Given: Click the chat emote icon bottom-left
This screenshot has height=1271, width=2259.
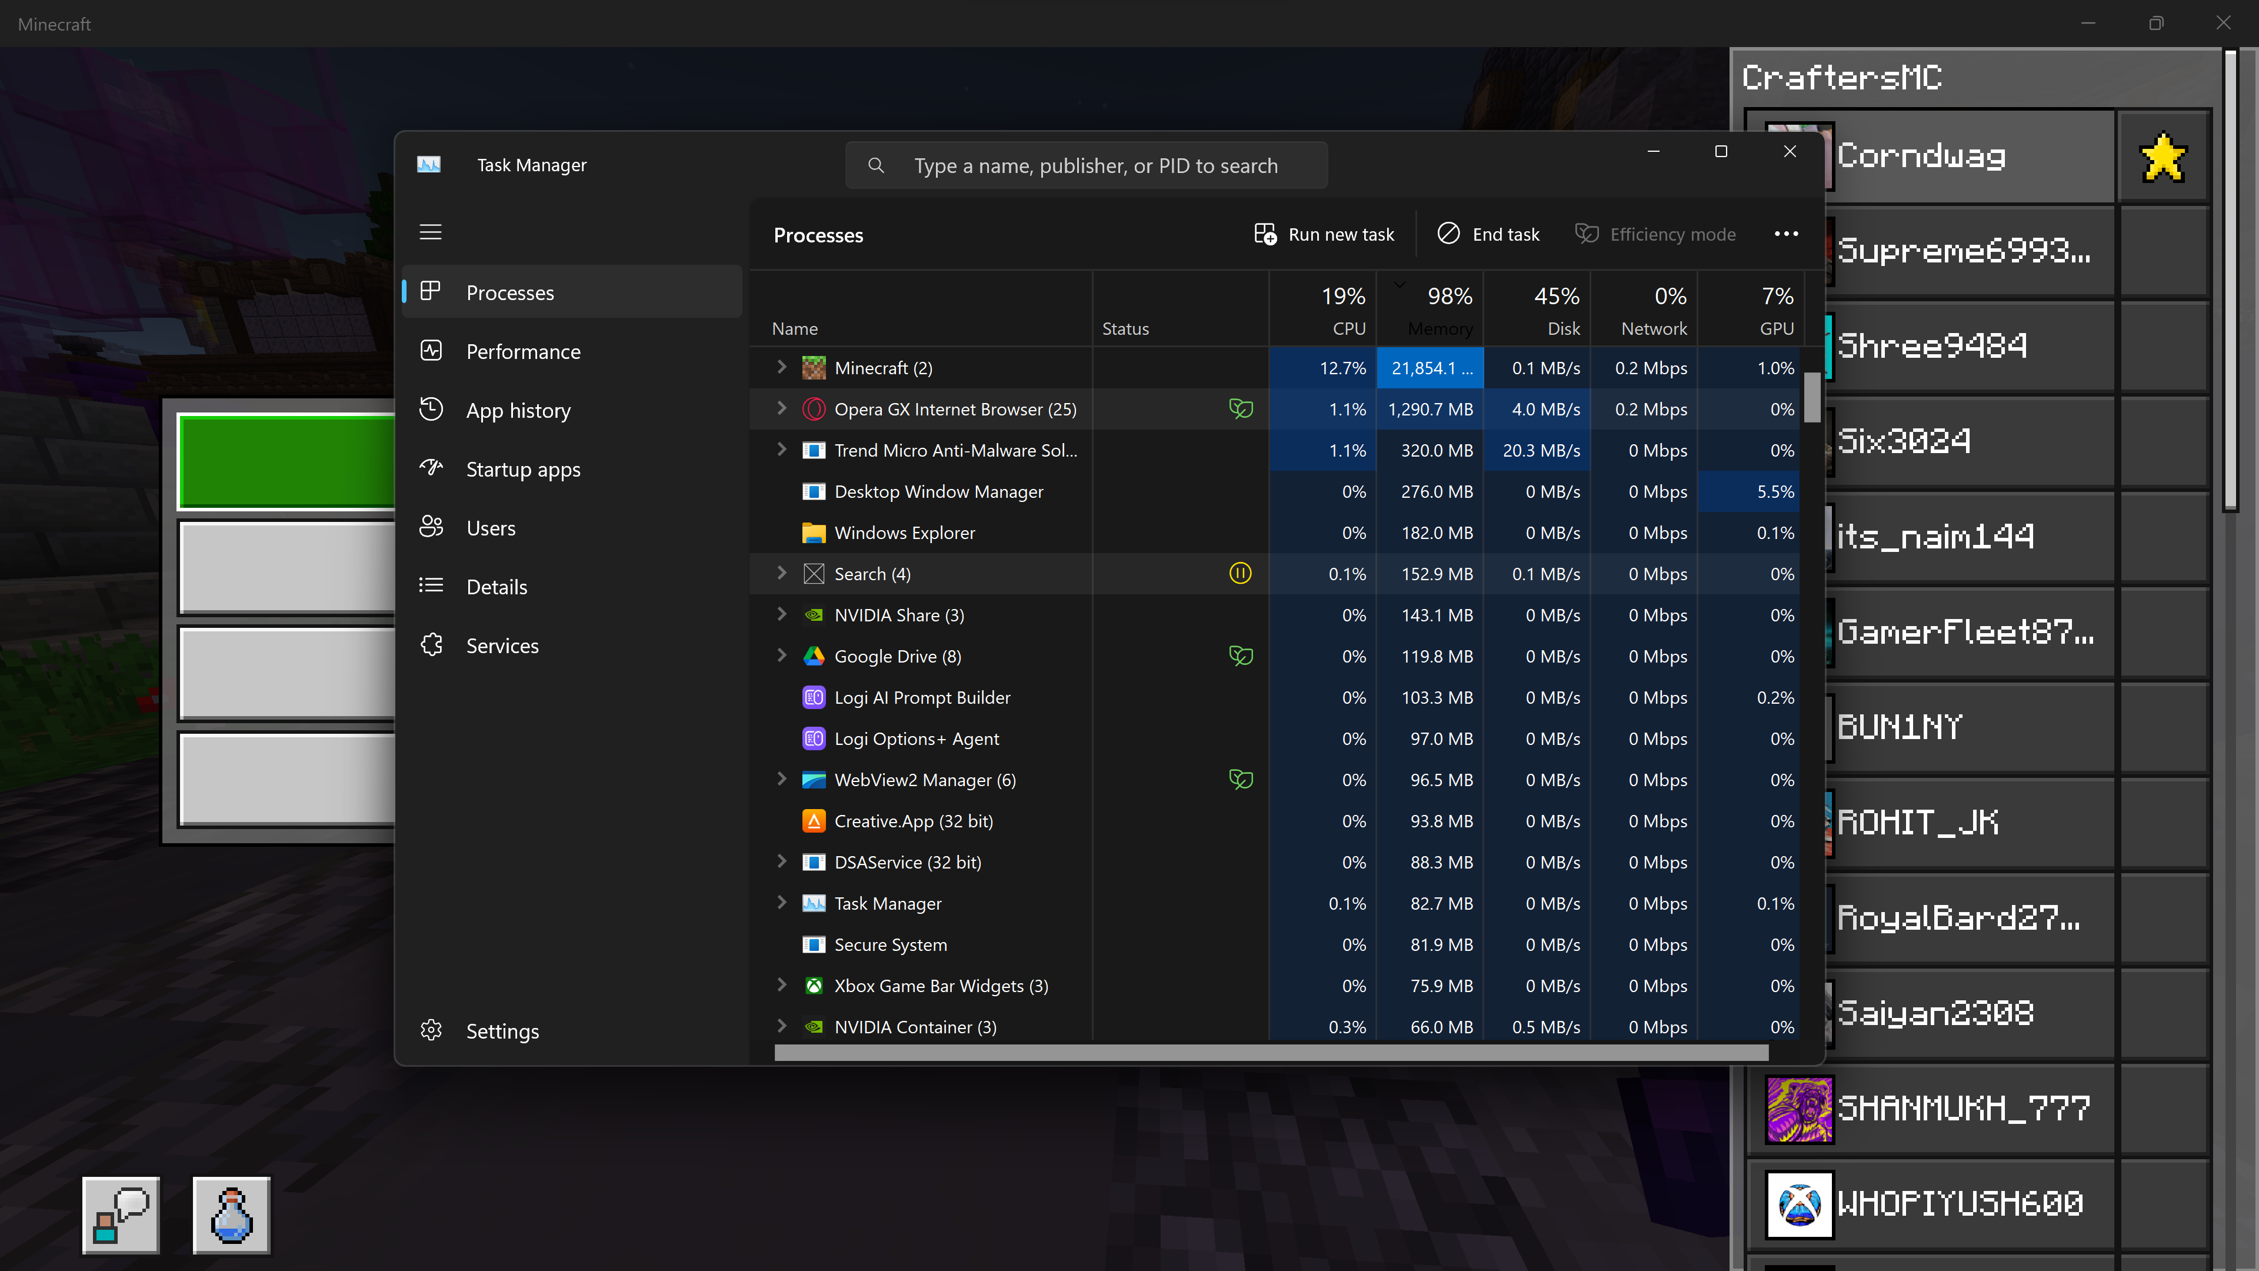Looking at the screenshot, I should (121, 1215).
